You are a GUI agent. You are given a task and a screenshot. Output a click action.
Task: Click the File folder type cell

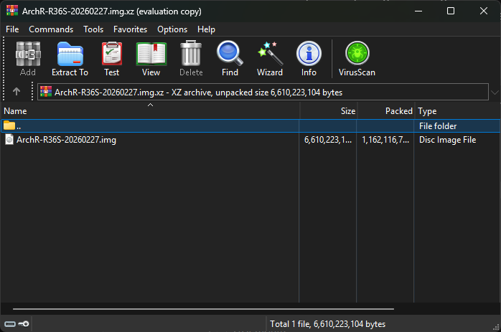(438, 126)
